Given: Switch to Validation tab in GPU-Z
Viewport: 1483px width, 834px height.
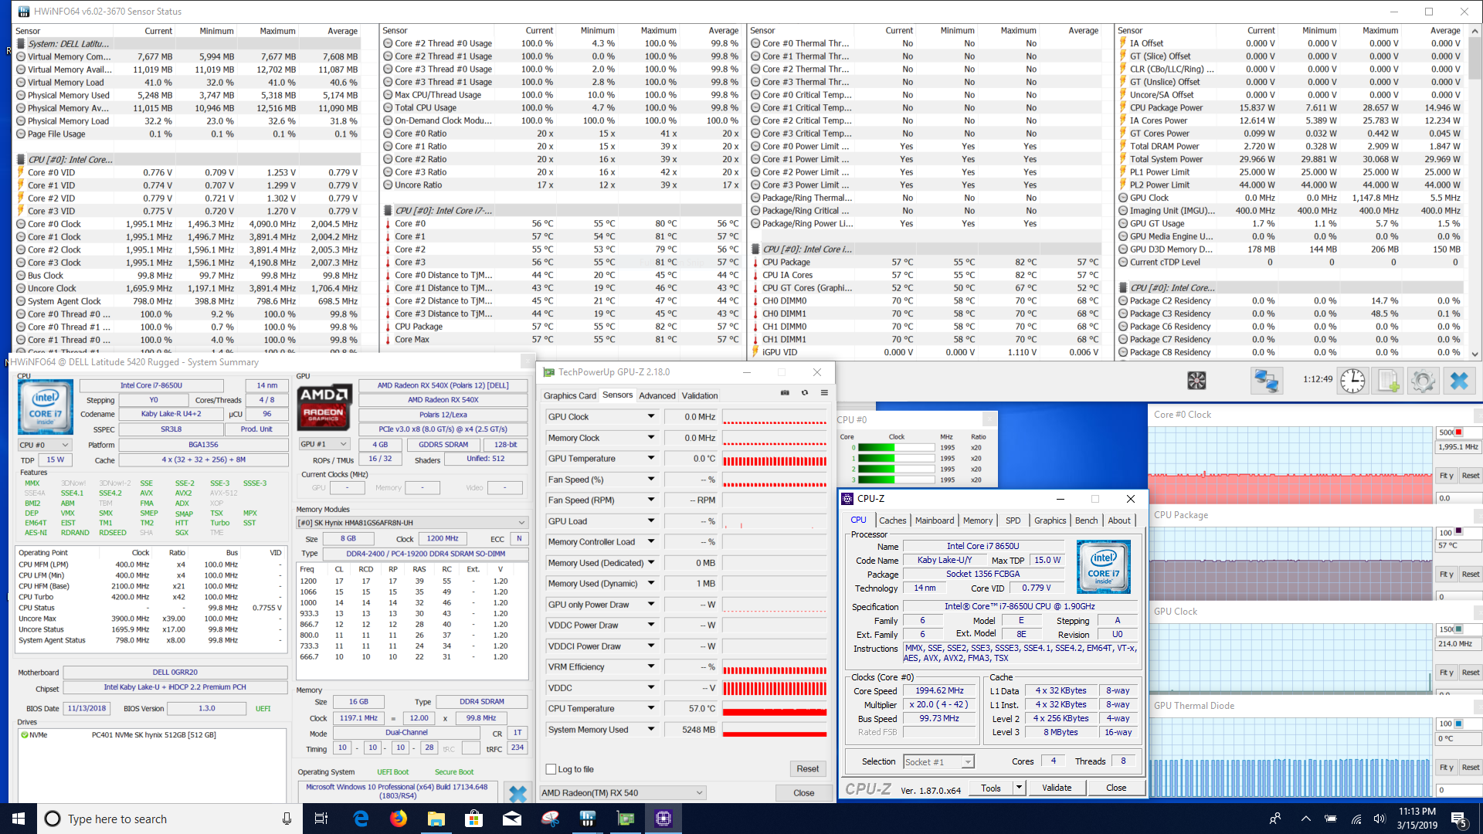Looking at the screenshot, I should tap(700, 395).
